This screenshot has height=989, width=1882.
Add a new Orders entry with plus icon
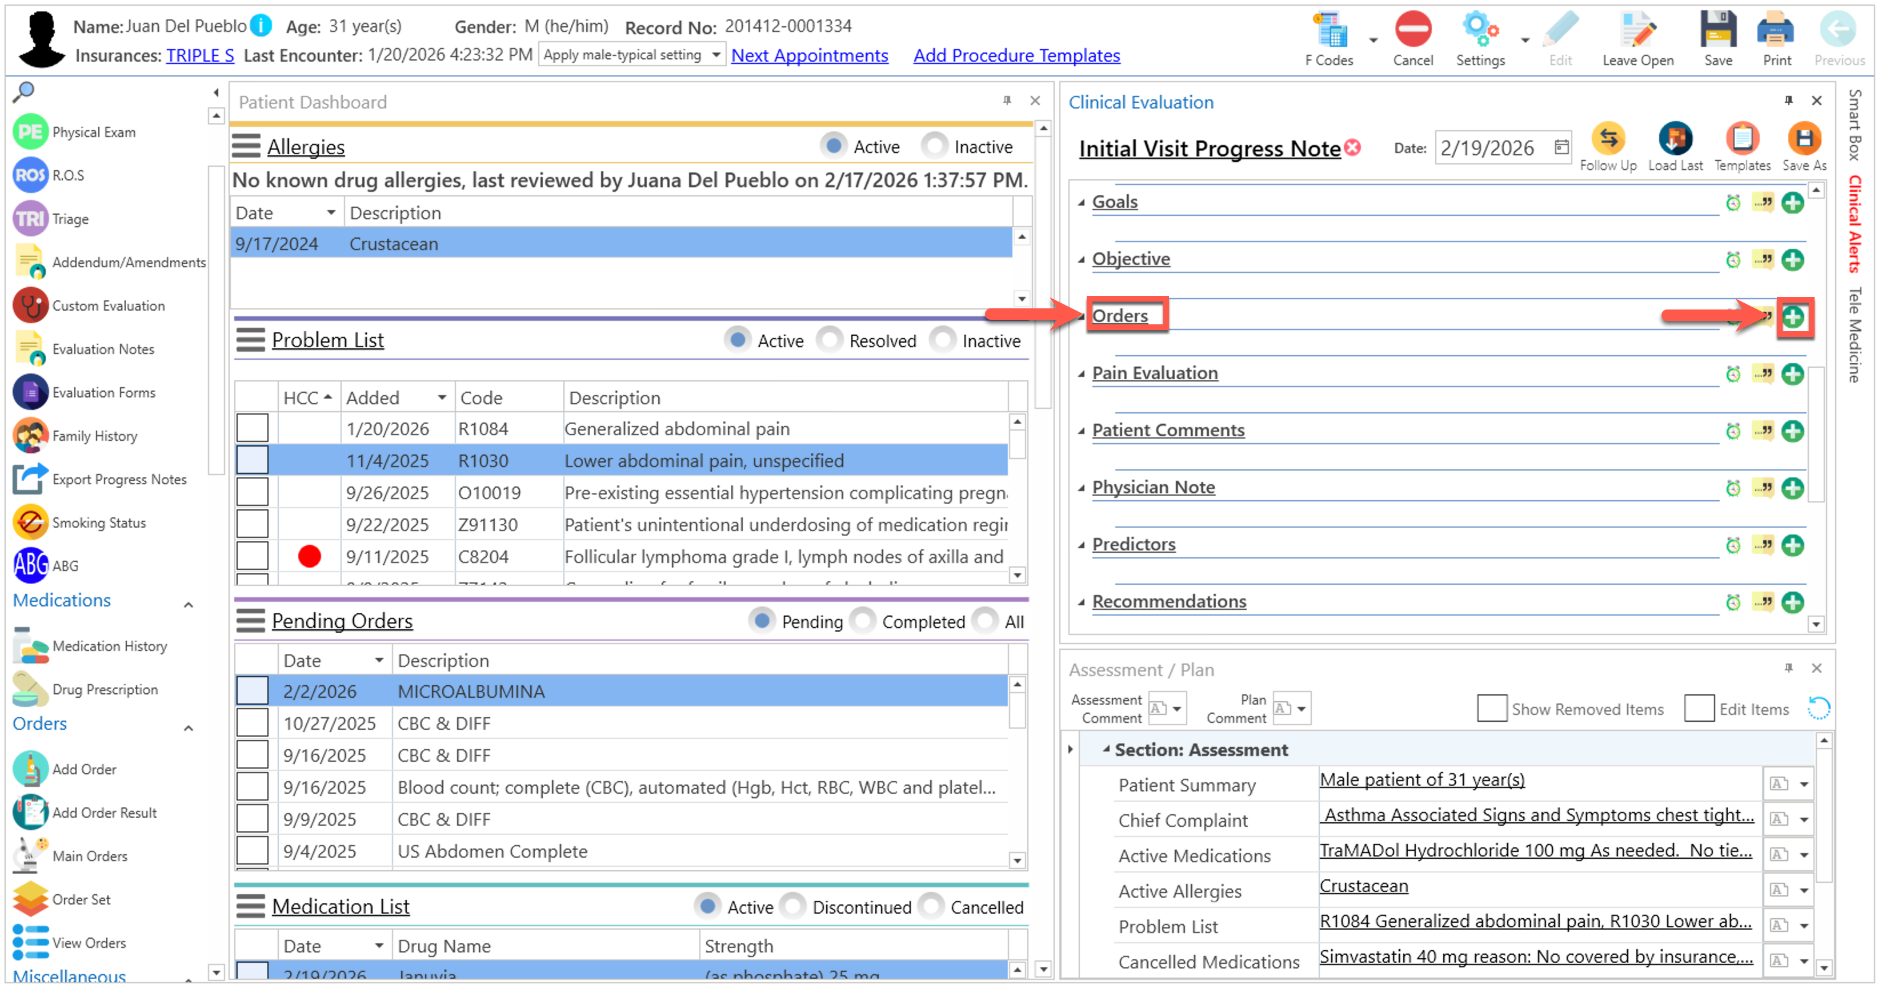[1793, 317]
